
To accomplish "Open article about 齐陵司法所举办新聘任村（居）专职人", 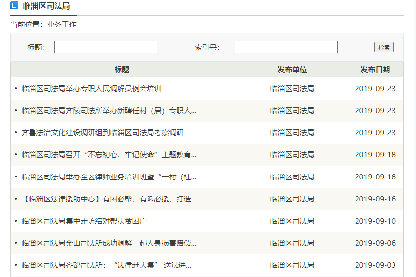I will point(109,111).
